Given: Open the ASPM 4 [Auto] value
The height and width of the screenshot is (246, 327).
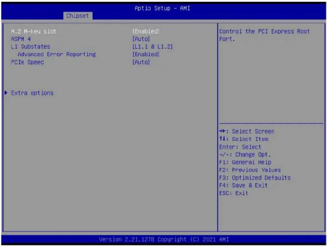Looking at the screenshot, I should tap(141, 39).
